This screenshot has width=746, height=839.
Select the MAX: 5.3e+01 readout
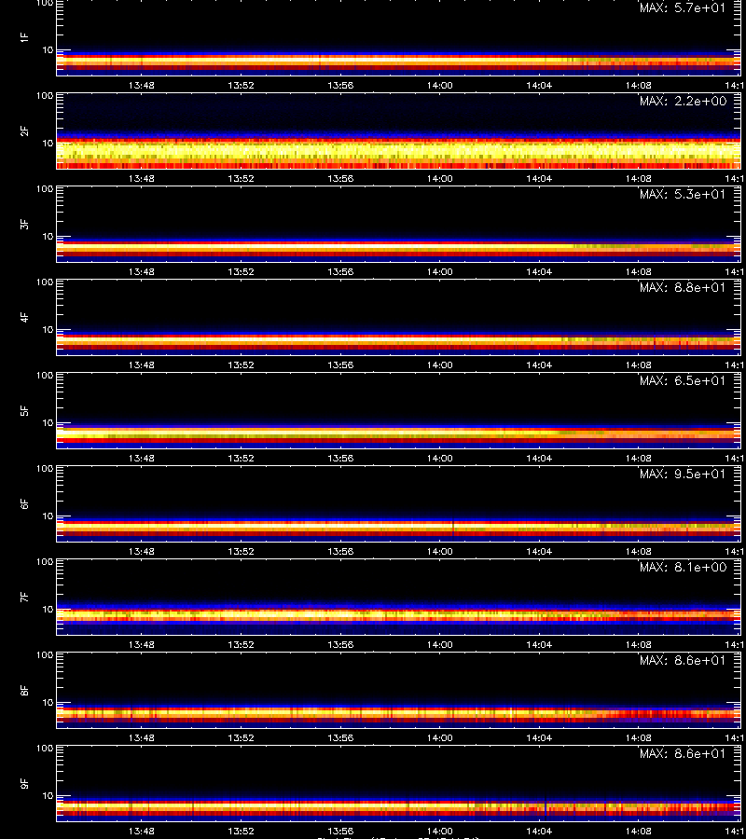point(683,194)
